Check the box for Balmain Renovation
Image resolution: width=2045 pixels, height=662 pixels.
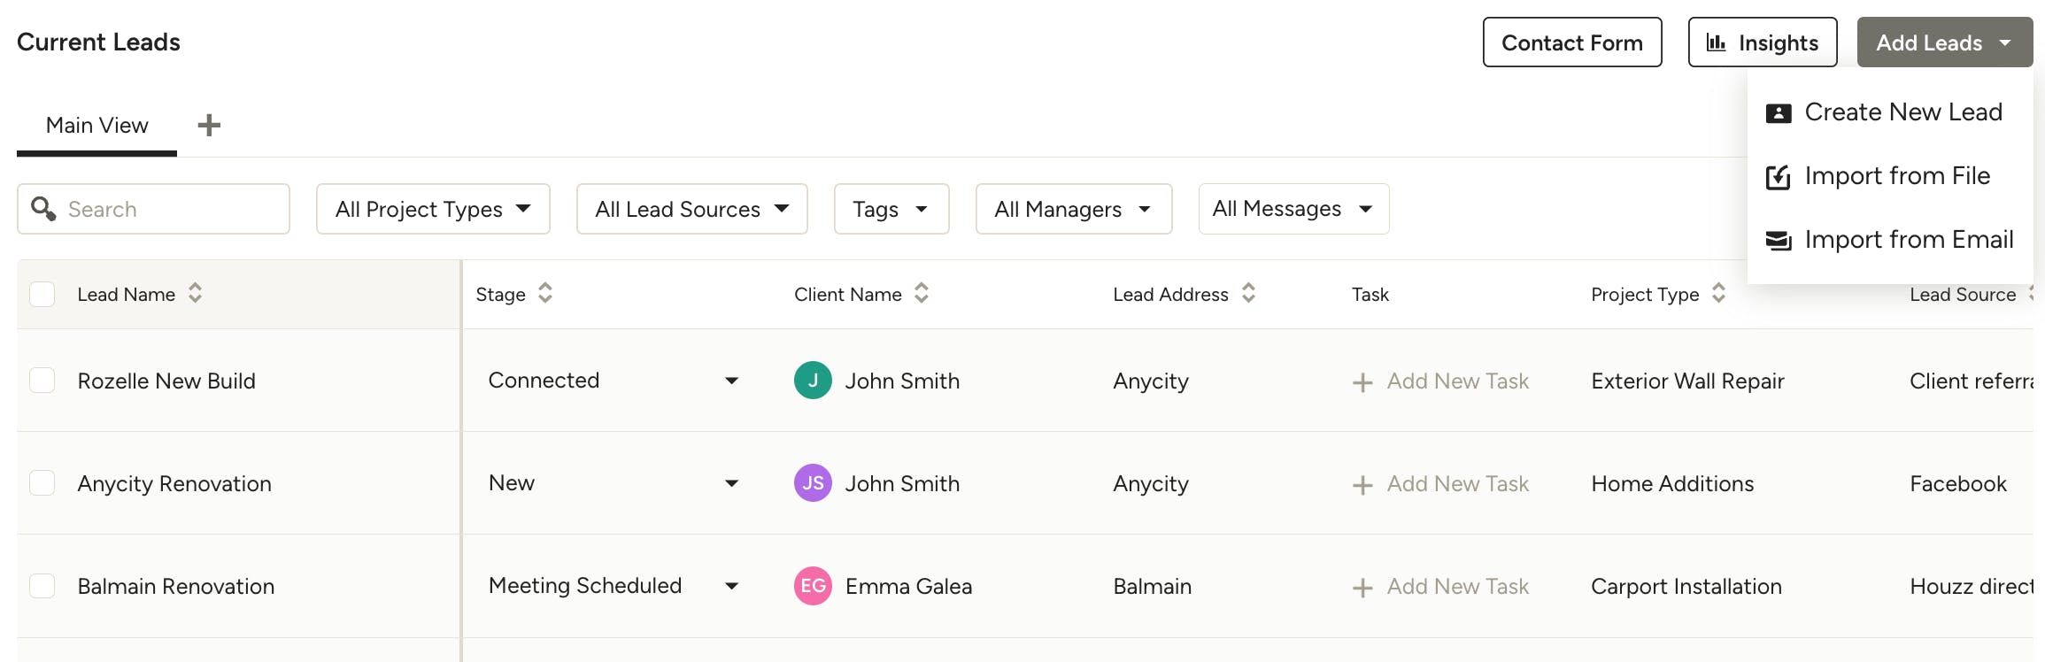point(42,586)
